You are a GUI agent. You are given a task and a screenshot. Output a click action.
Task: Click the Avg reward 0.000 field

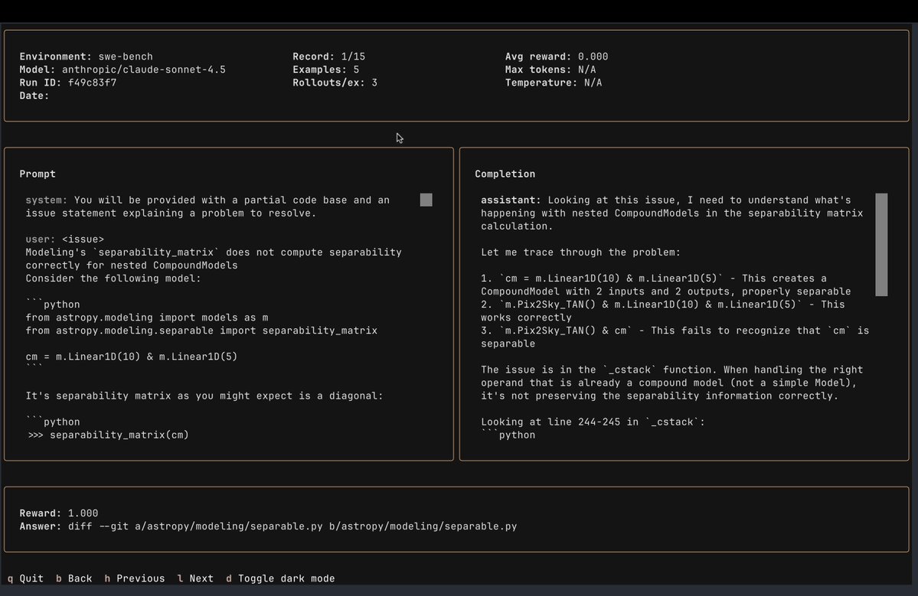pyautogui.click(x=555, y=56)
